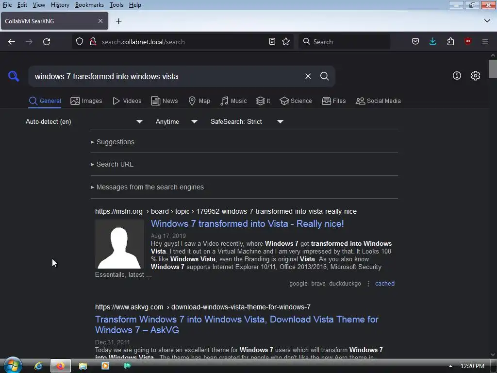
Task: Switch to Science category
Action: click(x=296, y=101)
